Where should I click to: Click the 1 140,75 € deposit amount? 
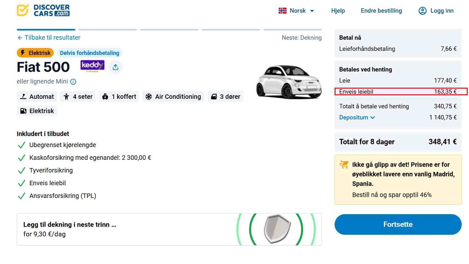click(x=443, y=118)
